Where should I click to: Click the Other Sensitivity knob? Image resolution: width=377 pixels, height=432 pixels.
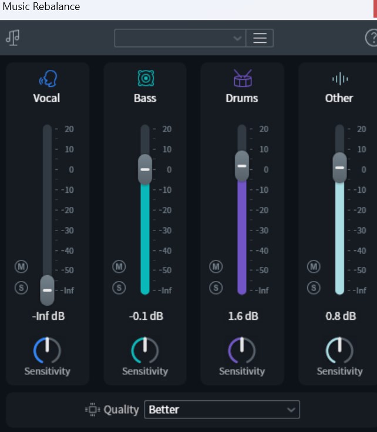click(x=339, y=350)
